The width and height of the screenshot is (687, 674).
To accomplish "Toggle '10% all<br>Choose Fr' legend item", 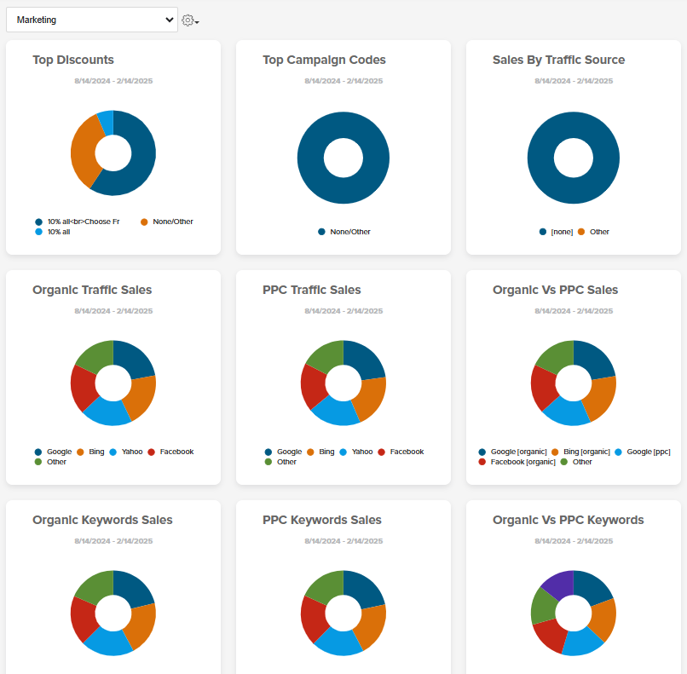I will click(x=78, y=222).
